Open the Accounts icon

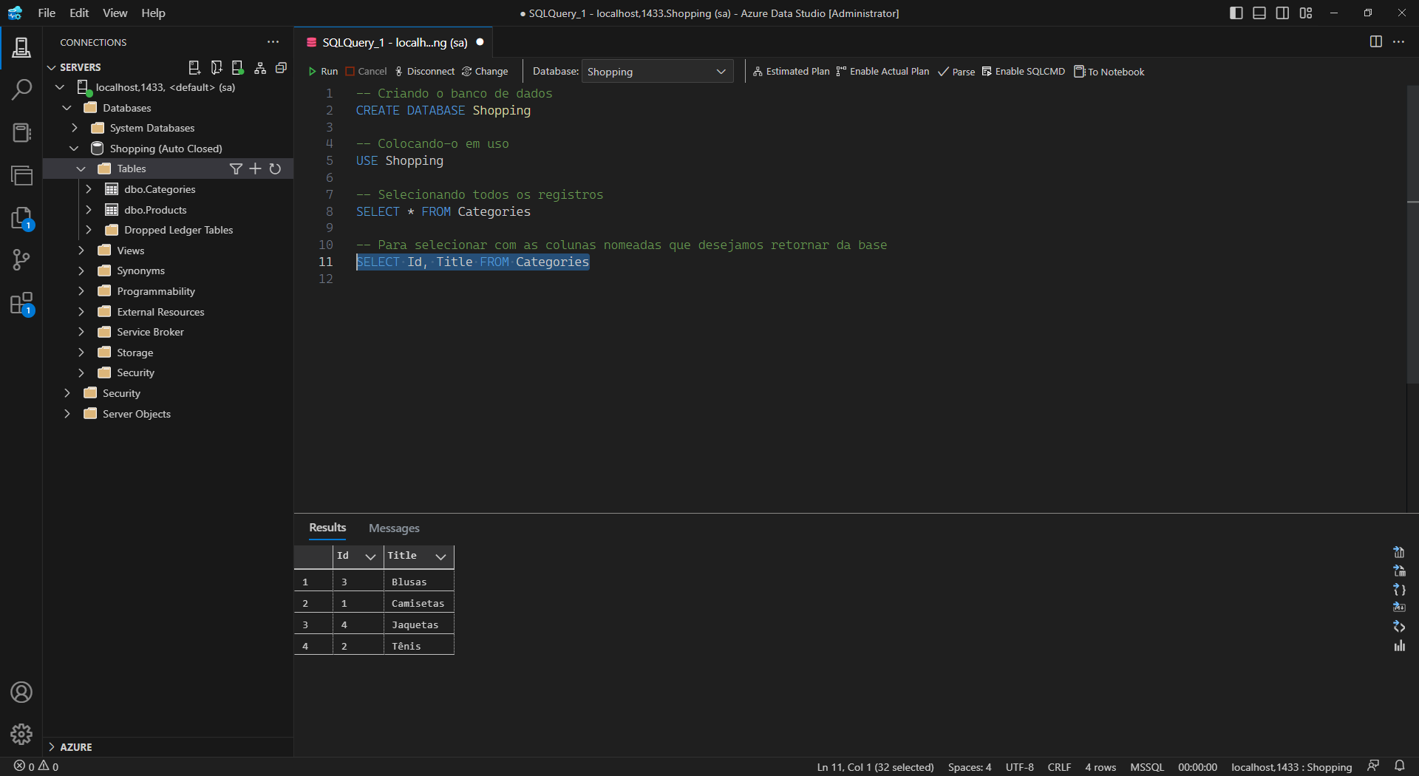pos(21,692)
